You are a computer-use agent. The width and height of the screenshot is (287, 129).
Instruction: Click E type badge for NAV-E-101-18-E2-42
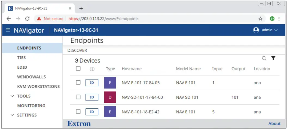110,112
